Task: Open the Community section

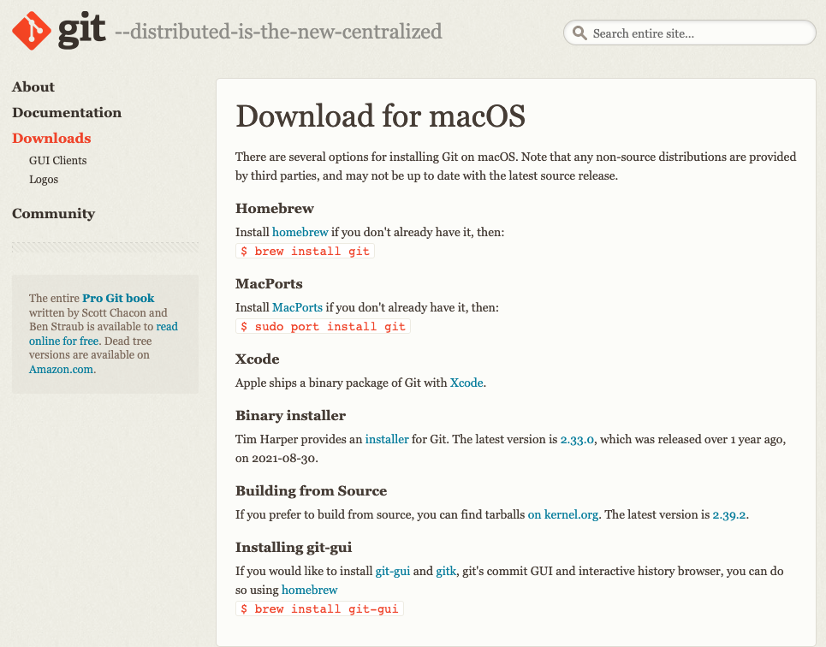Action: coord(54,213)
